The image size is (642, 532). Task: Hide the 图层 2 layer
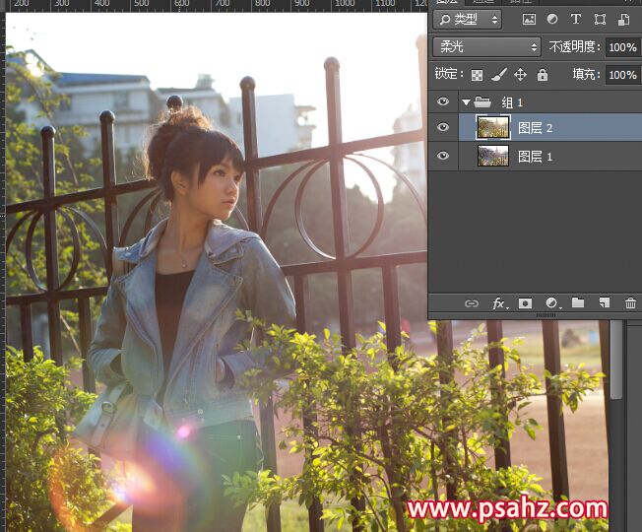point(443,127)
